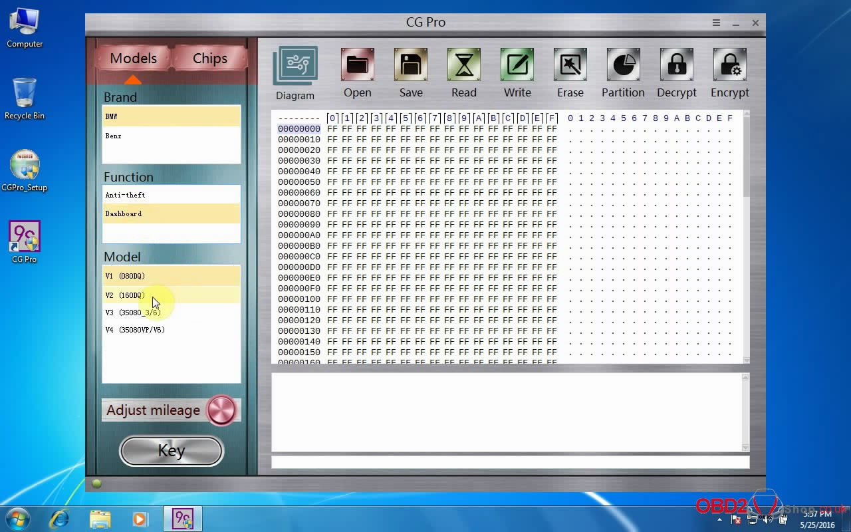Image resolution: width=851 pixels, height=532 pixels.
Task: Switch to the Models tab
Action: tap(133, 59)
